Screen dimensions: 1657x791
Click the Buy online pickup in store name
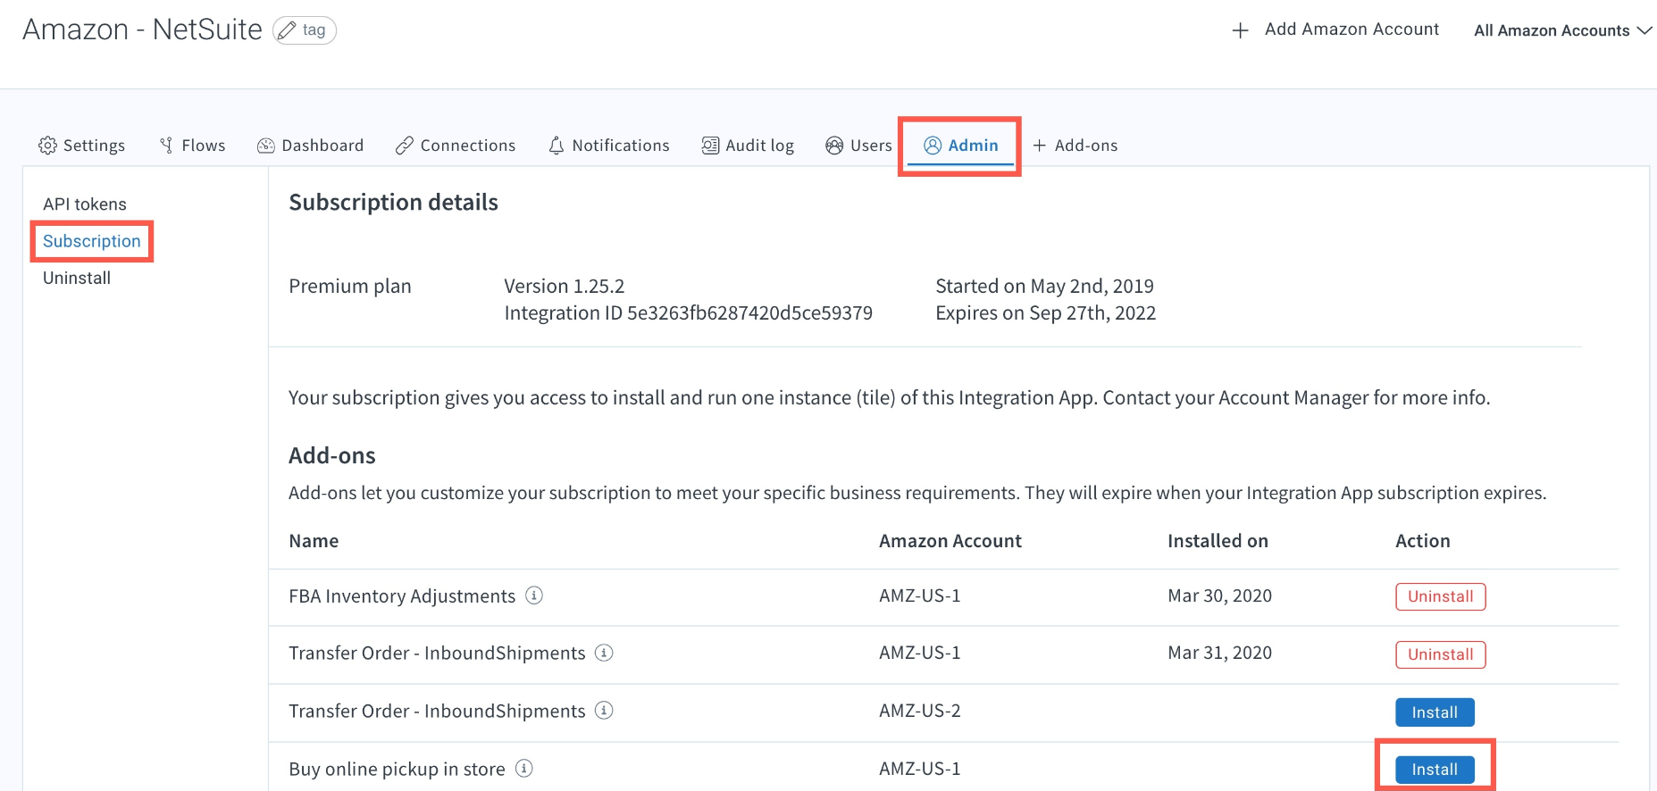tap(397, 769)
